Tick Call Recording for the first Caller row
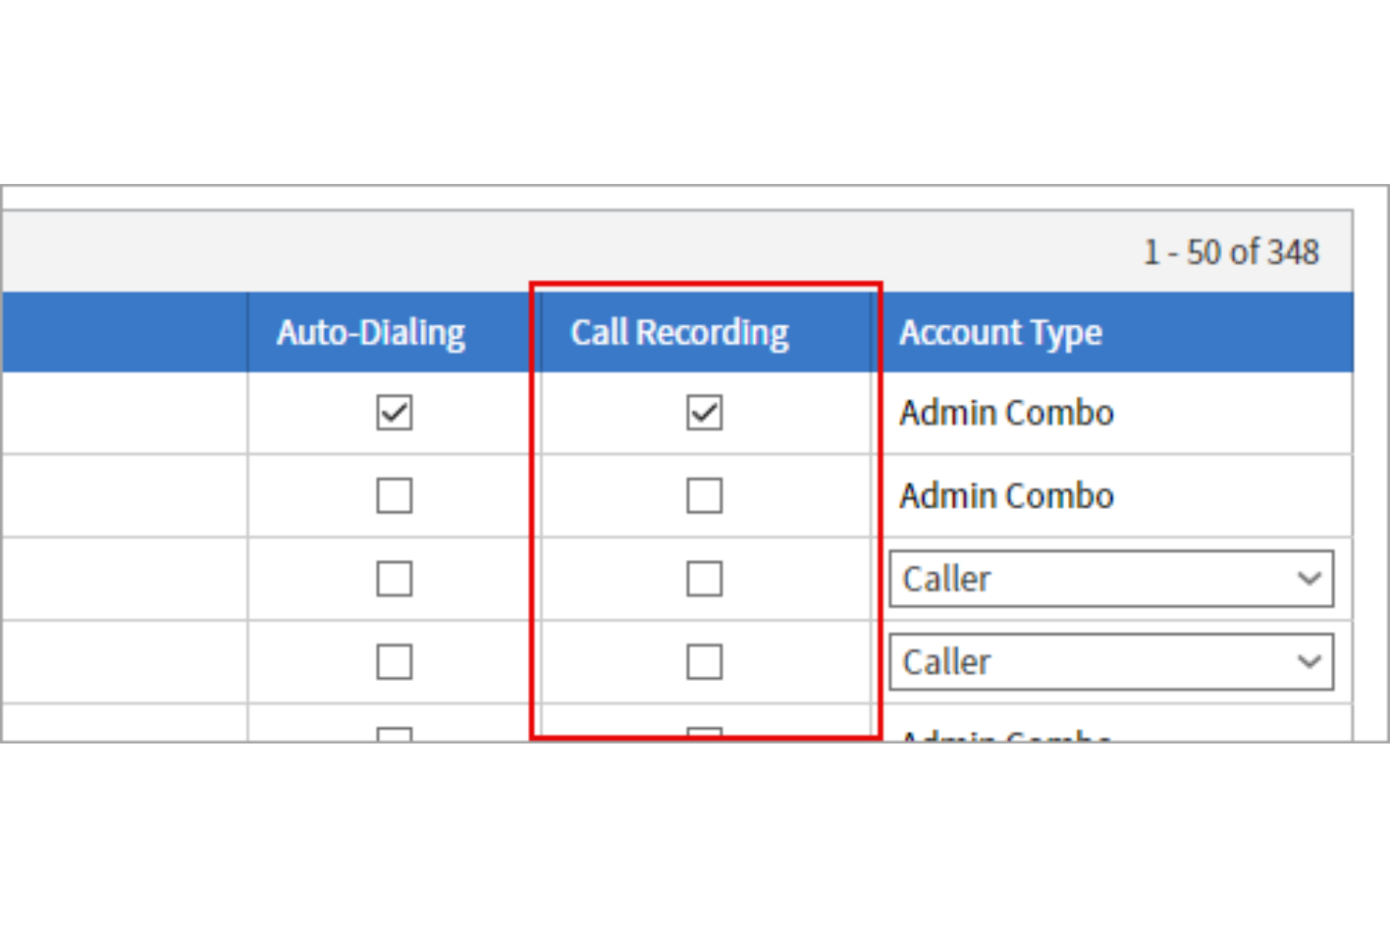Viewport: 1390px width, 927px height. pos(704,579)
